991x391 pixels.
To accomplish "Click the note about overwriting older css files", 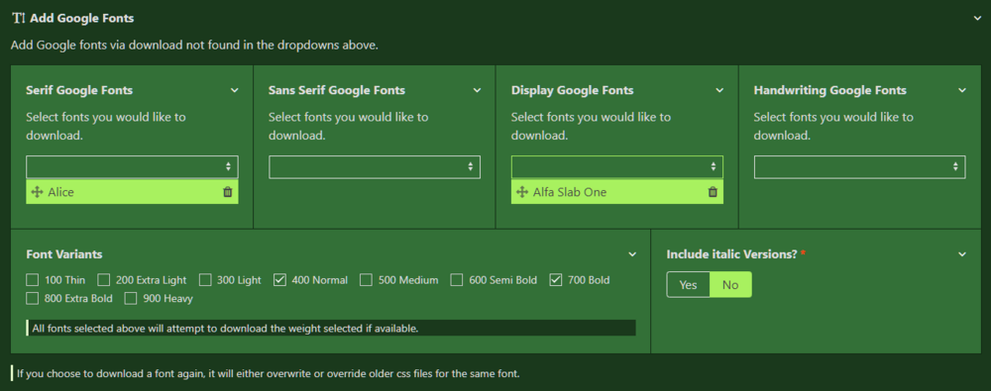I will pos(268,373).
